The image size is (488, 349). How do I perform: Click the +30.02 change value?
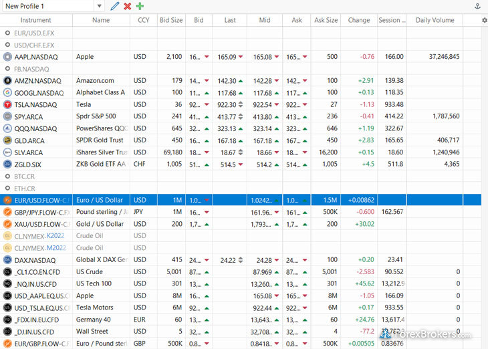coord(364,224)
